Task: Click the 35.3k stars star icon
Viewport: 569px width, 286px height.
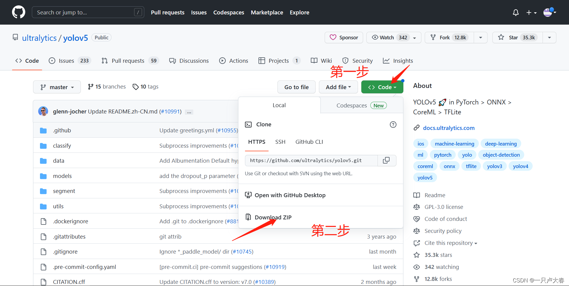Action: (417, 255)
